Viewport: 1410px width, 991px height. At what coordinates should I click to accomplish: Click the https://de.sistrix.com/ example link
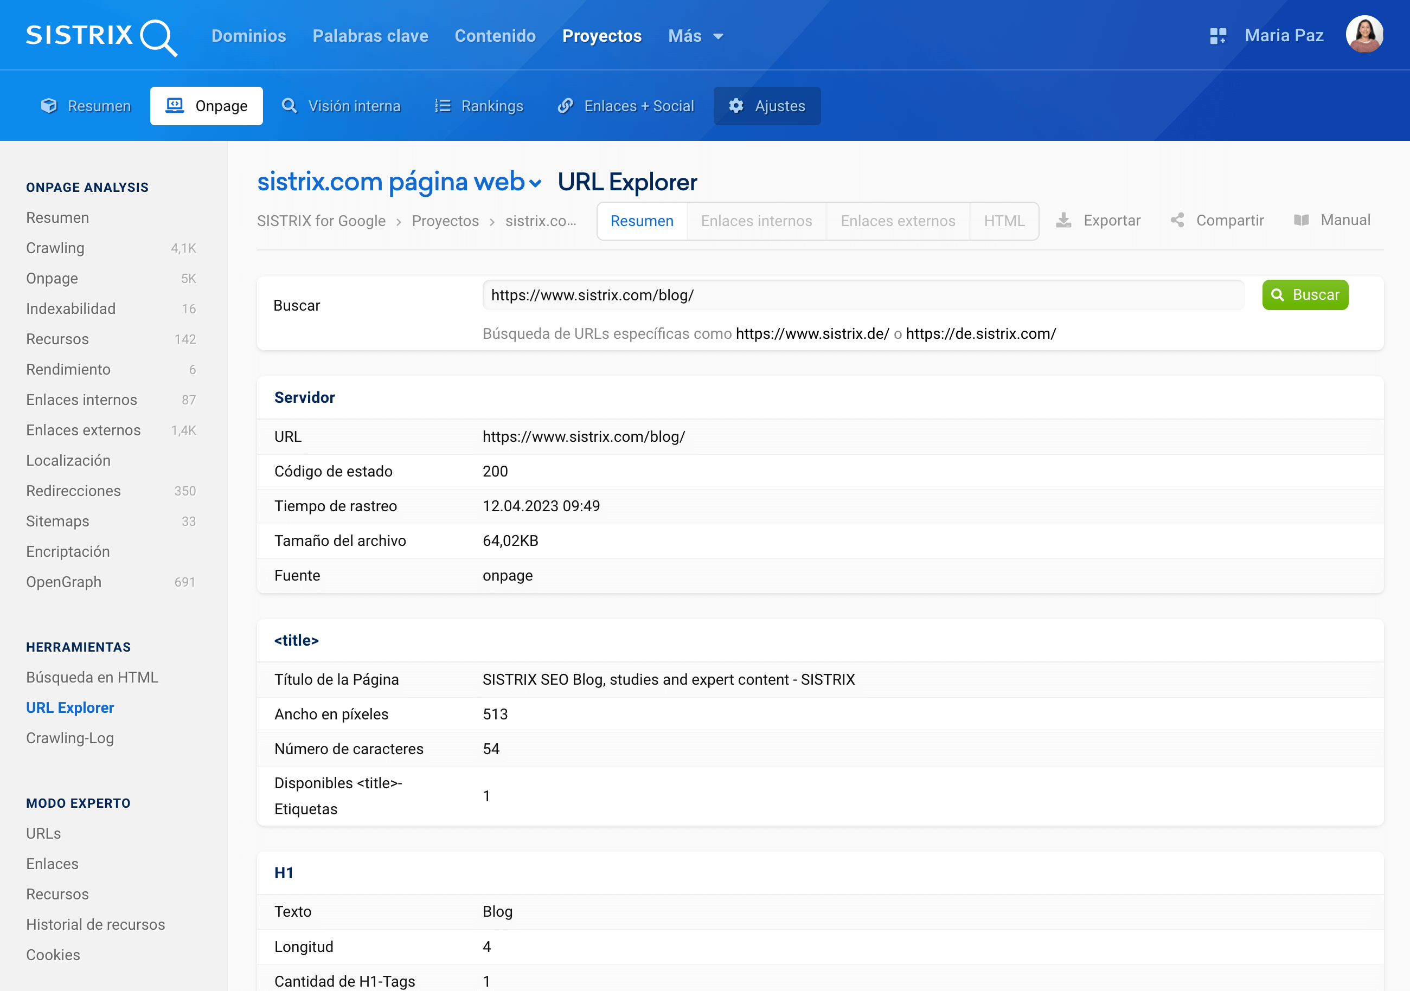[x=980, y=334]
